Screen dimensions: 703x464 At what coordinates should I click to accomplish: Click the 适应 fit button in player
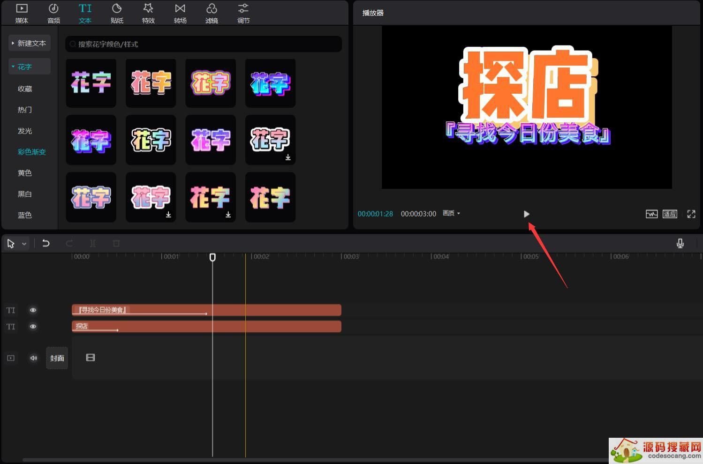click(670, 214)
